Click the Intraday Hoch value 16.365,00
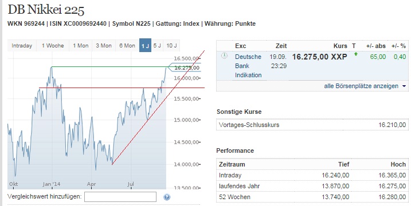Image resolution: width=411 pixels, height=206 pixels. (x=392, y=175)
